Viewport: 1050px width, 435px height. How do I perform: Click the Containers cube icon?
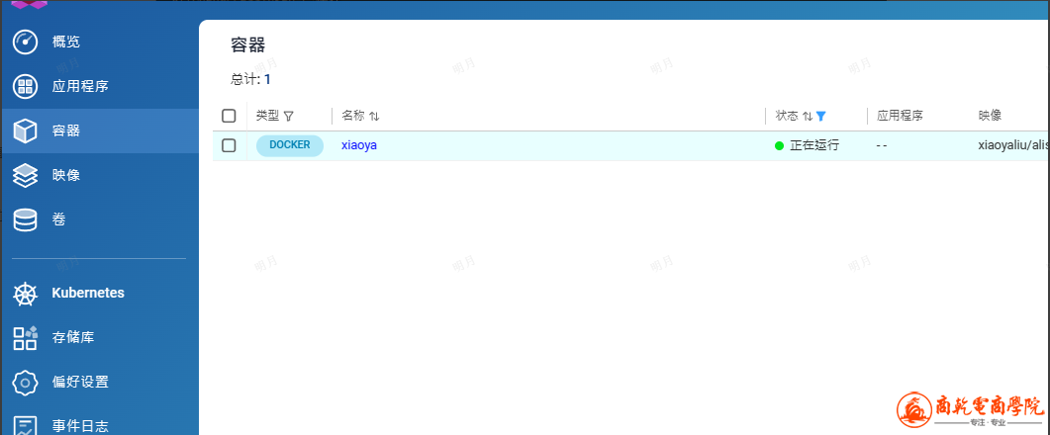26,130
